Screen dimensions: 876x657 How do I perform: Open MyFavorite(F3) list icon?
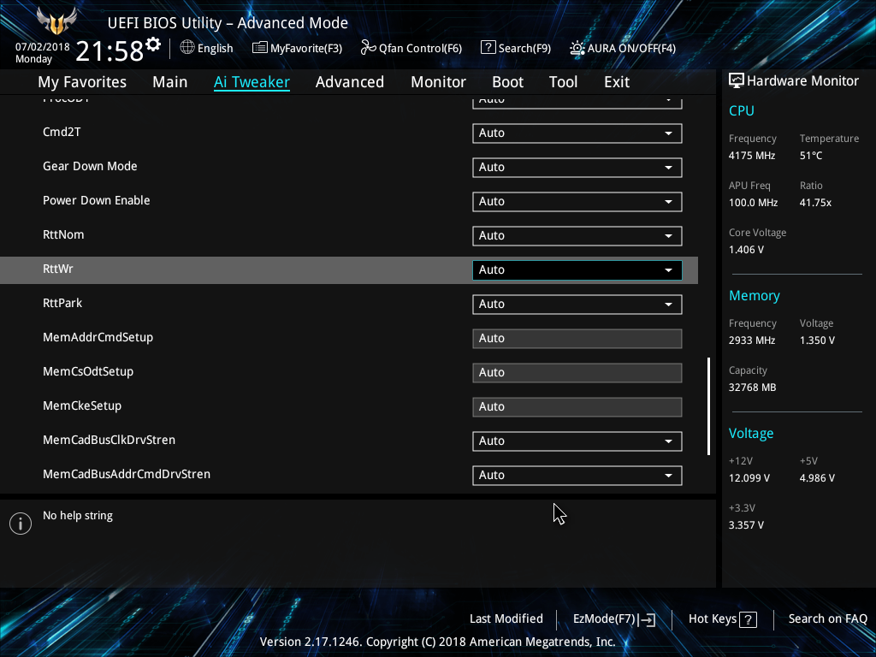(x=260, y=48)
